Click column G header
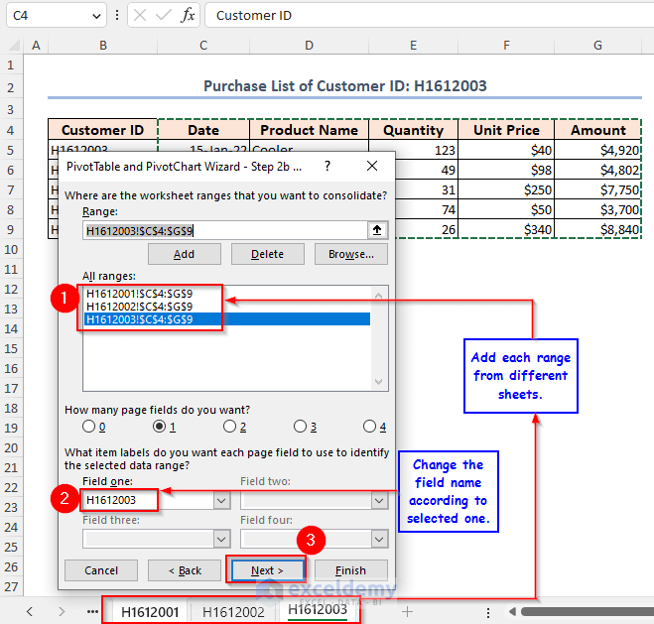The width and height of the screenshot is (654, 624). click(597, 45)
